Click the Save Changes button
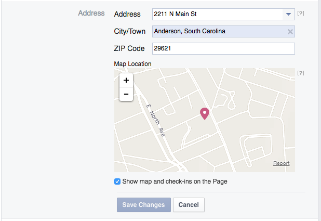This screenshot has height=221, width=321. [x=144, y=205]
